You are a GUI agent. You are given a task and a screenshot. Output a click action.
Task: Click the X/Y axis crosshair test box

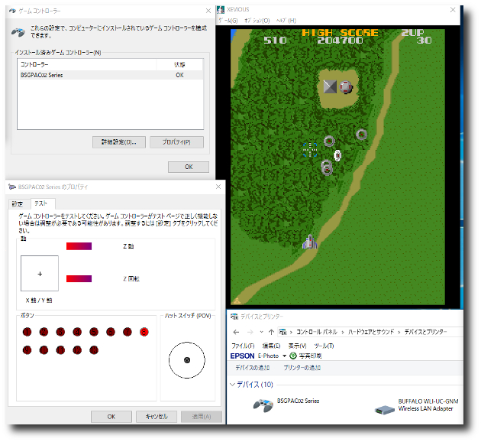point(40,273)
